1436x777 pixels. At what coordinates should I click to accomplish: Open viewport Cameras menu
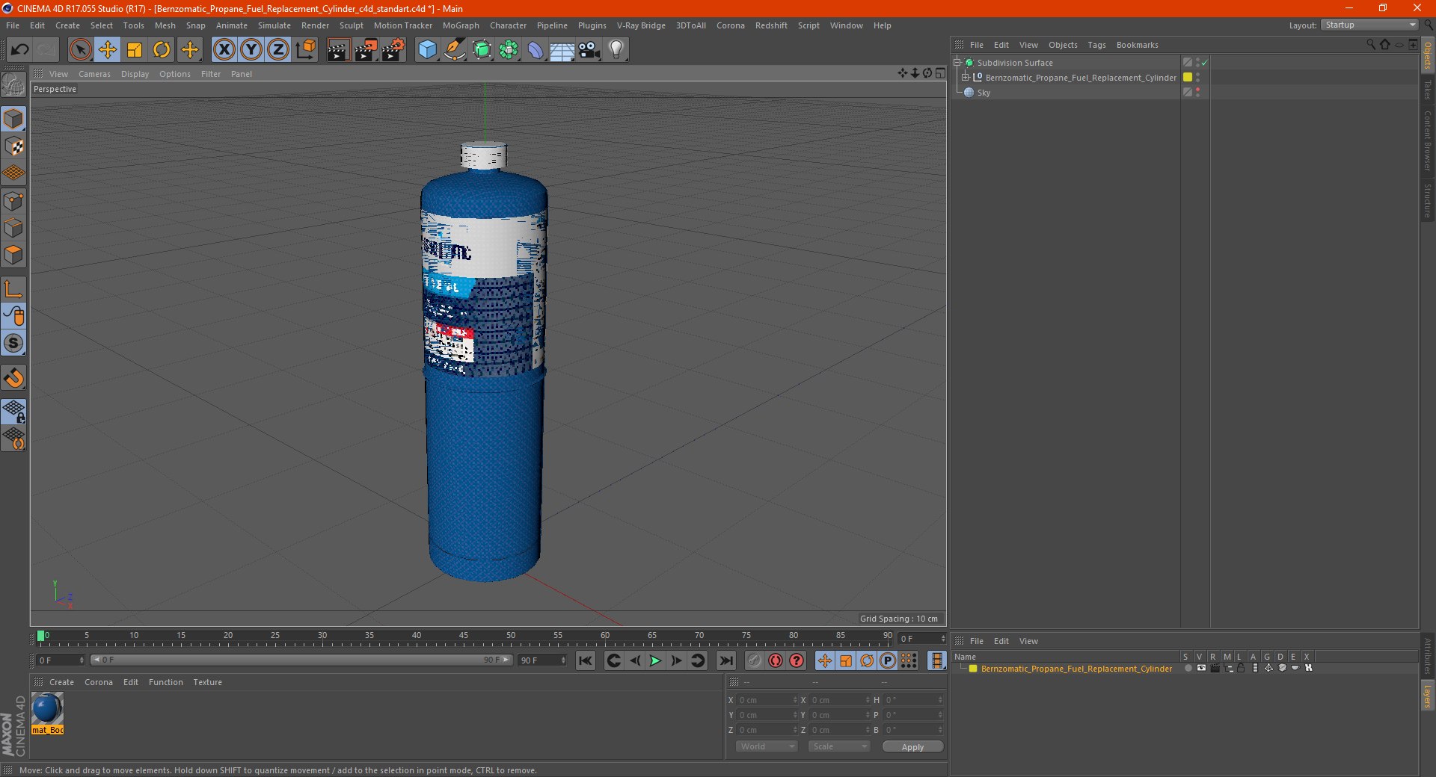94,74
